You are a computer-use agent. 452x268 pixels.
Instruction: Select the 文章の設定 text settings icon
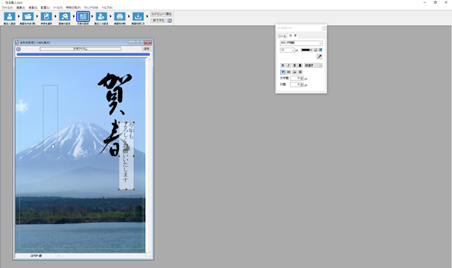[83, 17]
